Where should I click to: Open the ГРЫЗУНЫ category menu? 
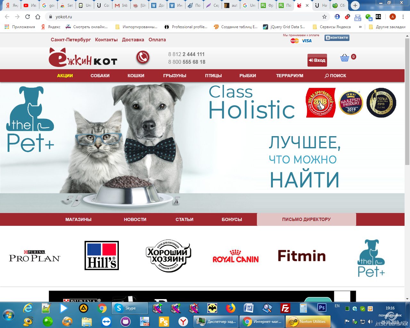pyautogui.click(x=175, y=76)
